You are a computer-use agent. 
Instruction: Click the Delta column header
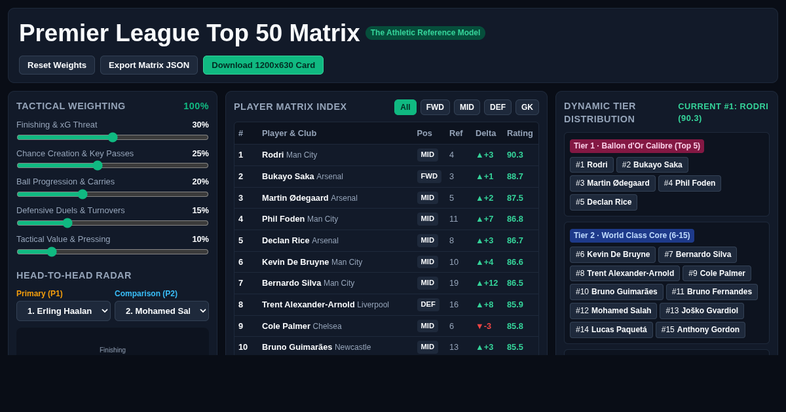486,133
